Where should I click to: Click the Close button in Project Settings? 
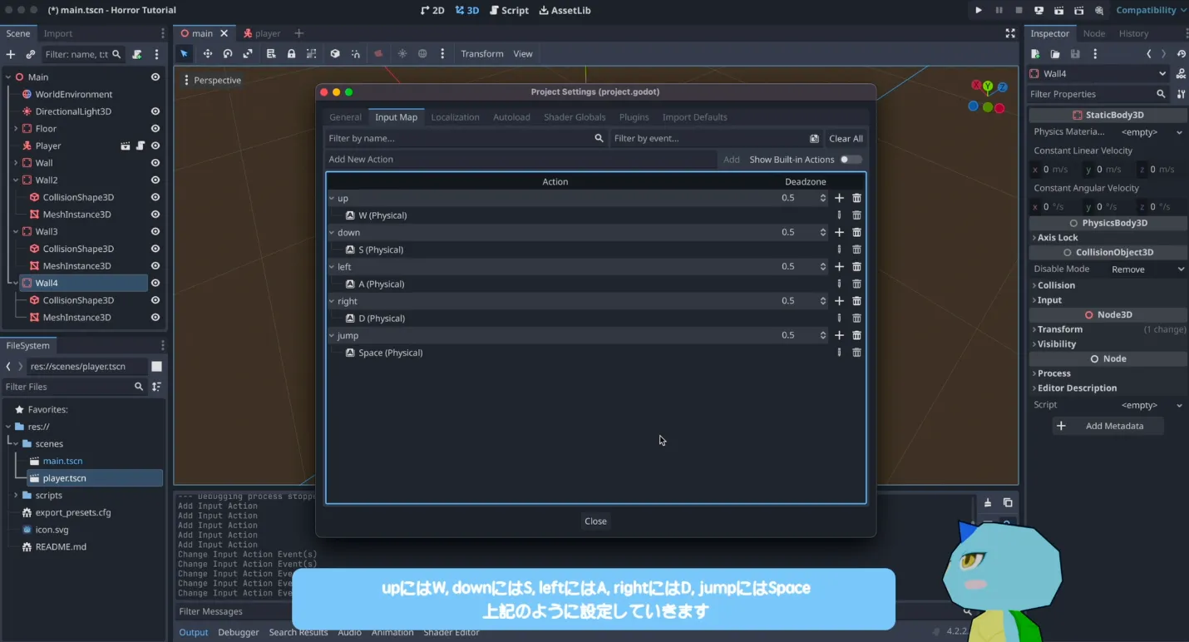(595, 521)
